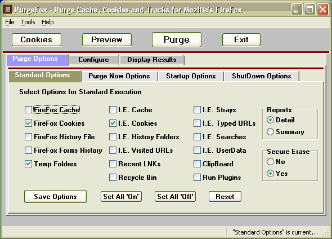Switch to the Display Results tab
332x239 pixels.
[152, 60]
